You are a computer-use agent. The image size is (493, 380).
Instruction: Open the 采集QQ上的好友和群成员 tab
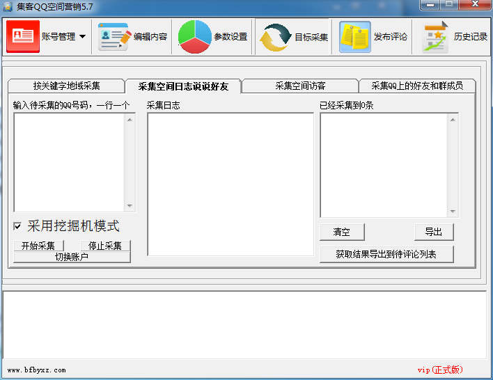pyautogui.click(x=416, y=86)
